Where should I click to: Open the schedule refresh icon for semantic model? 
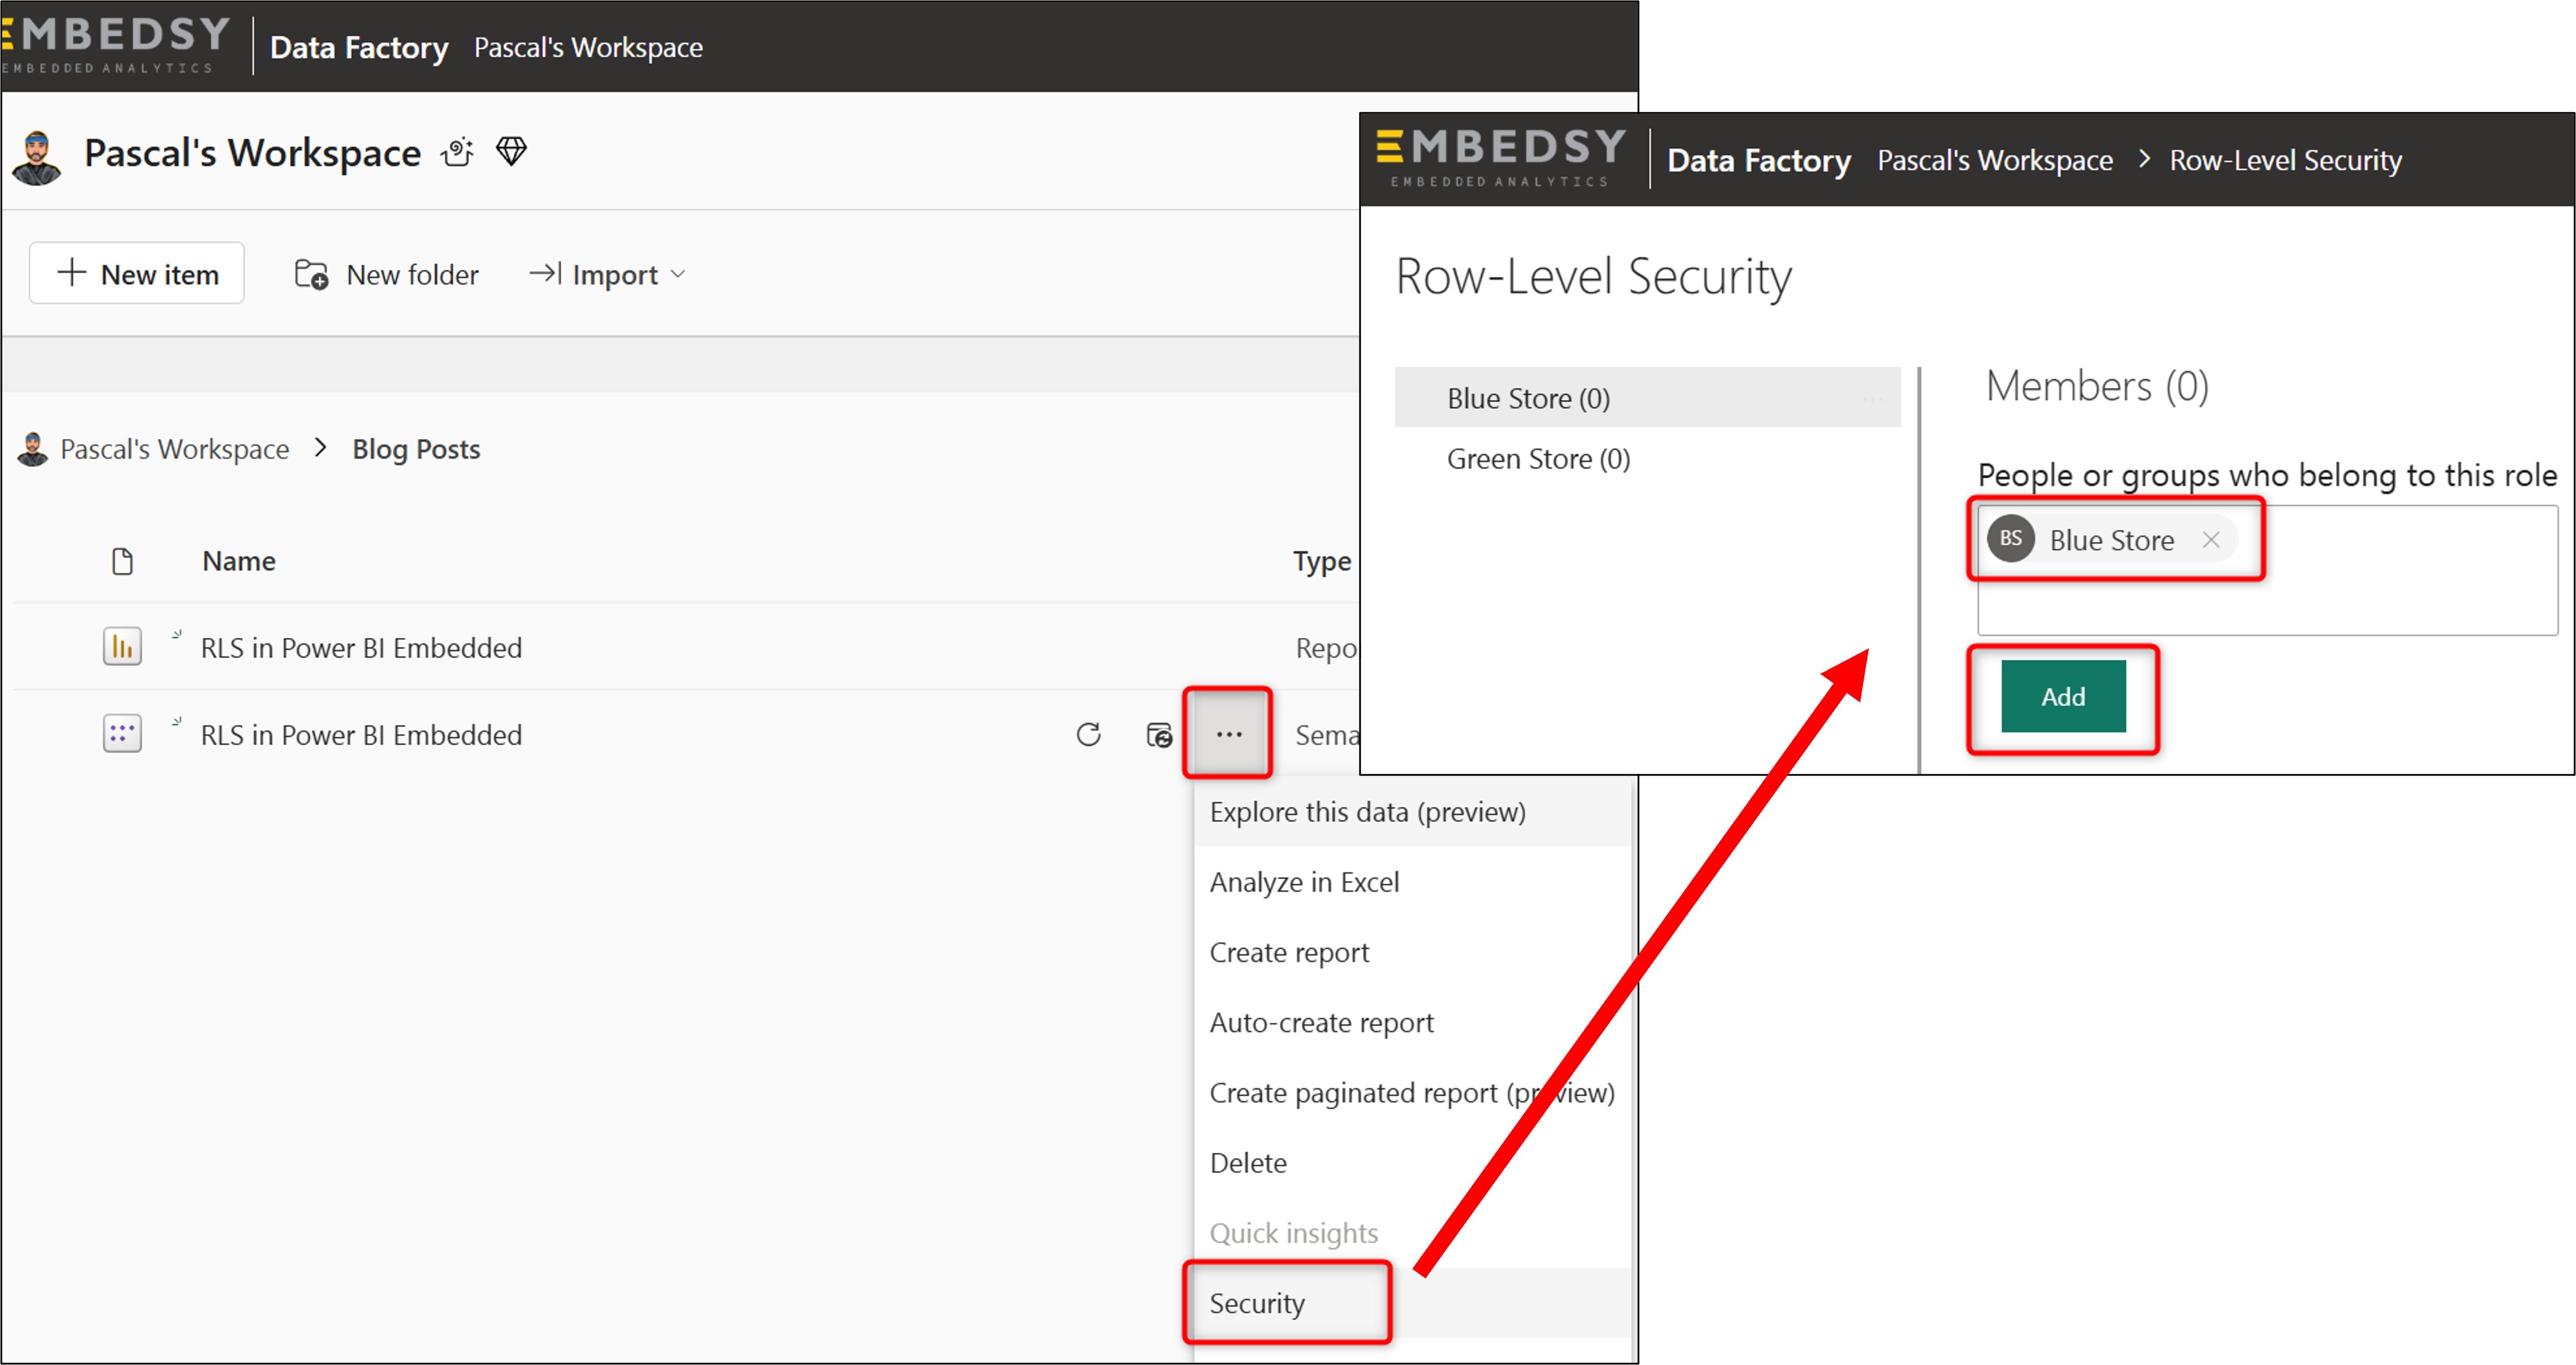1158,735
